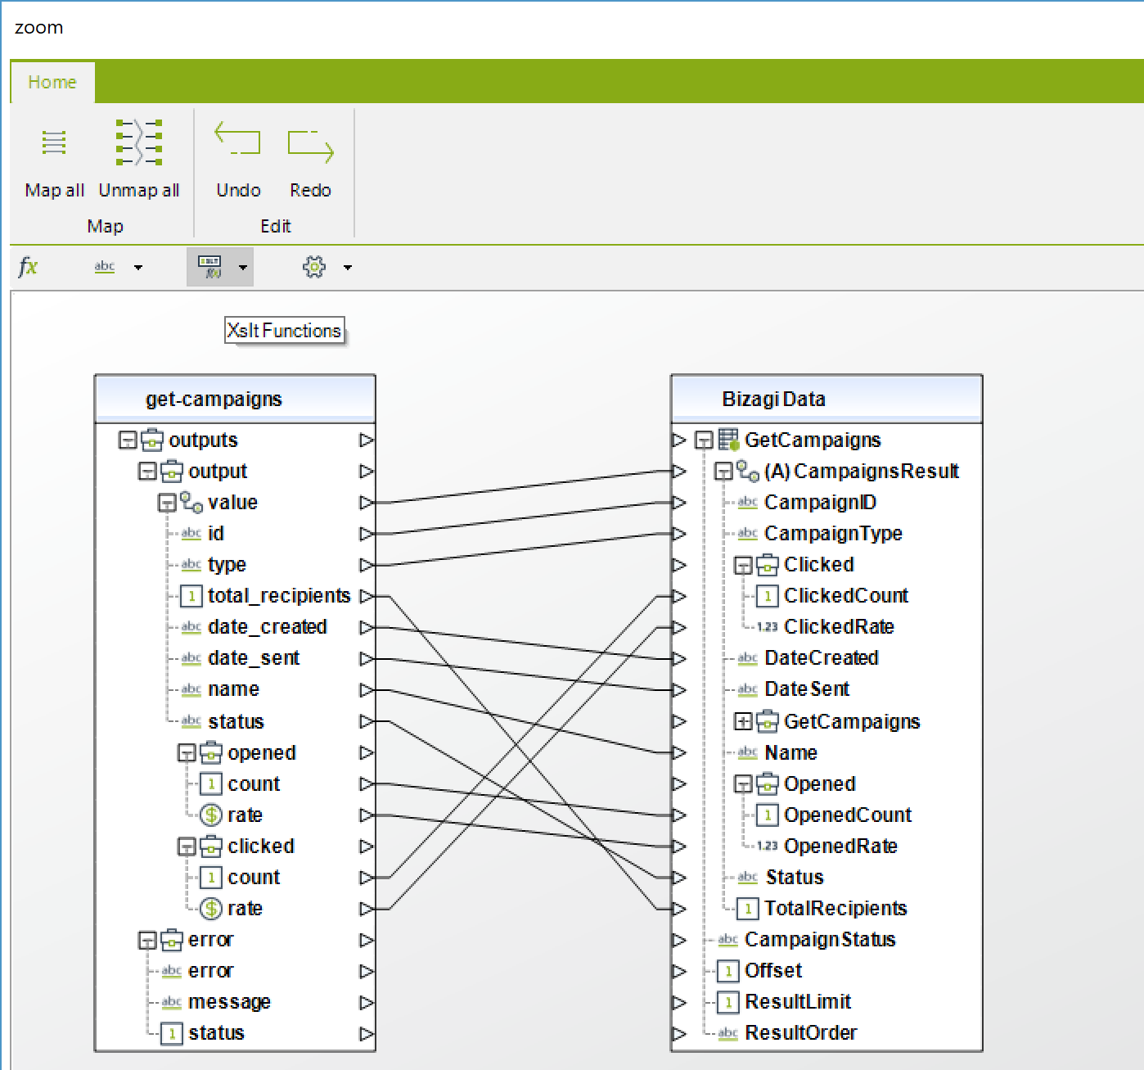Select the OpenedRate attribute
The height and width of the screenshot is (1070, 1144).
tap(840, 847)
